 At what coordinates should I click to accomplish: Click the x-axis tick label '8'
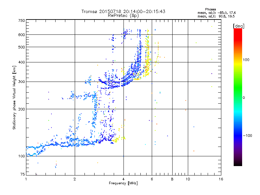pos(172,179)
